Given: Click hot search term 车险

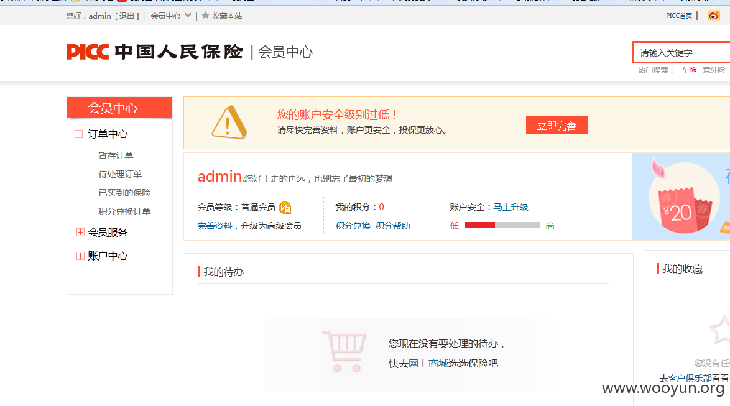Looking at the screenshot, I should point(689,70).
